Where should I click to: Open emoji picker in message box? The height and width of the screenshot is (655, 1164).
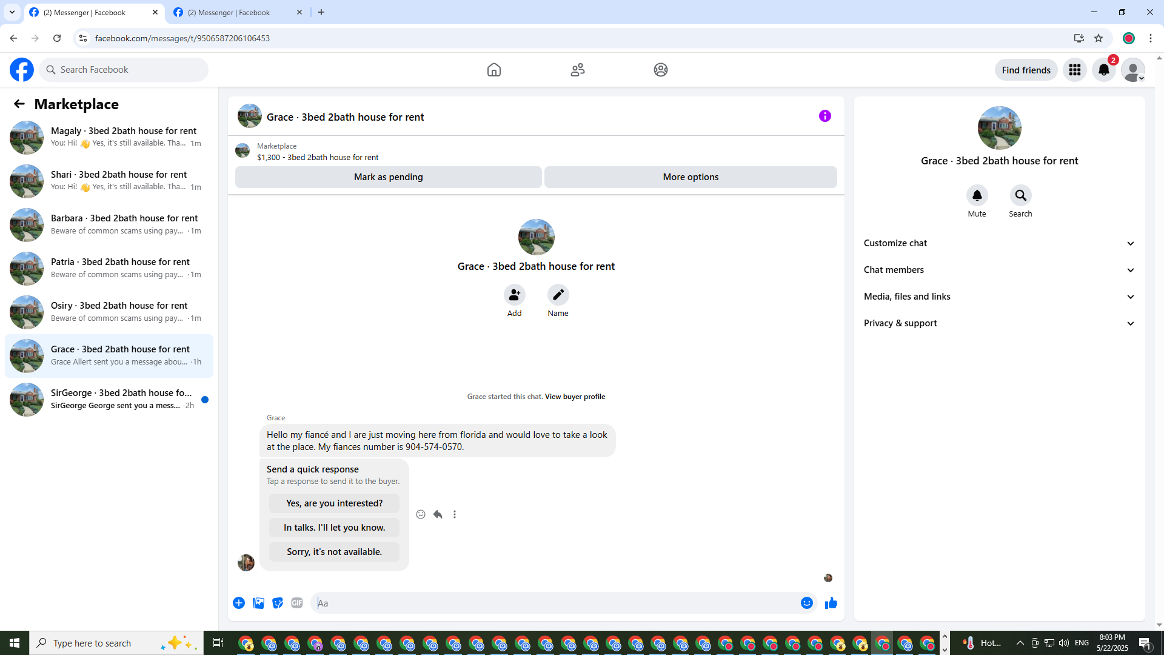pyautogui.click(x=807, y=603)
